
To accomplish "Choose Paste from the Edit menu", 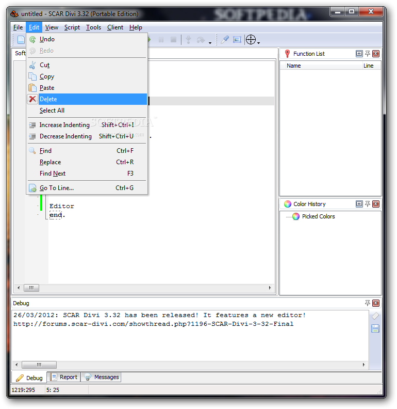I will click(x=87, y=88).
